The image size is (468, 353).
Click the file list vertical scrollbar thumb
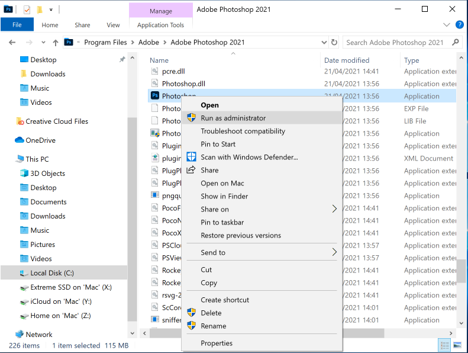click(461, 271)
